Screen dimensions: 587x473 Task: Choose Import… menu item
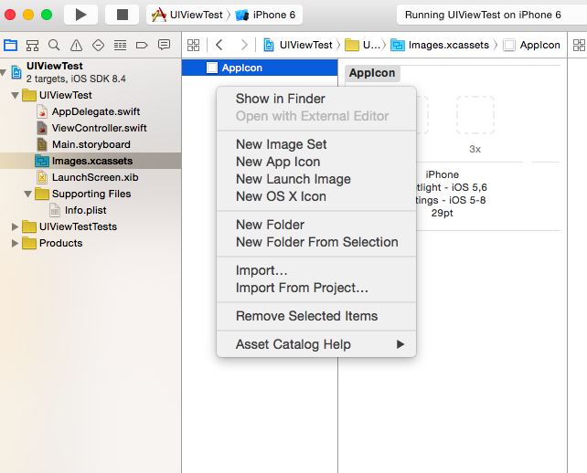coord(316,270)
